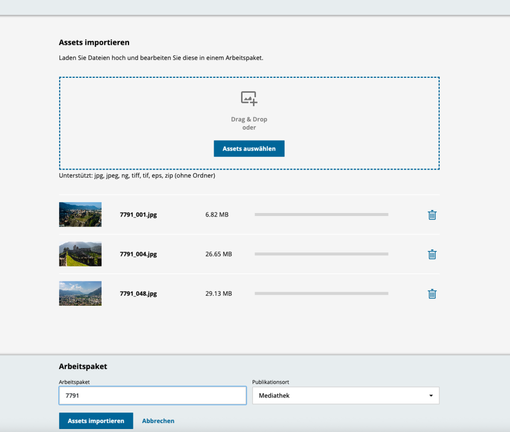Click the Assets importieren button
The width and height of the screenshot is (510, 432).
(96, 421)
